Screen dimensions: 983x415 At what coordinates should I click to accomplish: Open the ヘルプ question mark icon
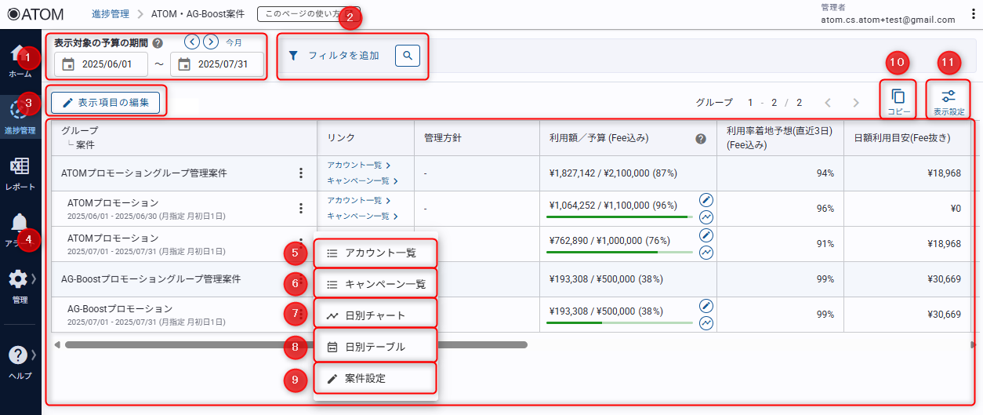[19, 355]
